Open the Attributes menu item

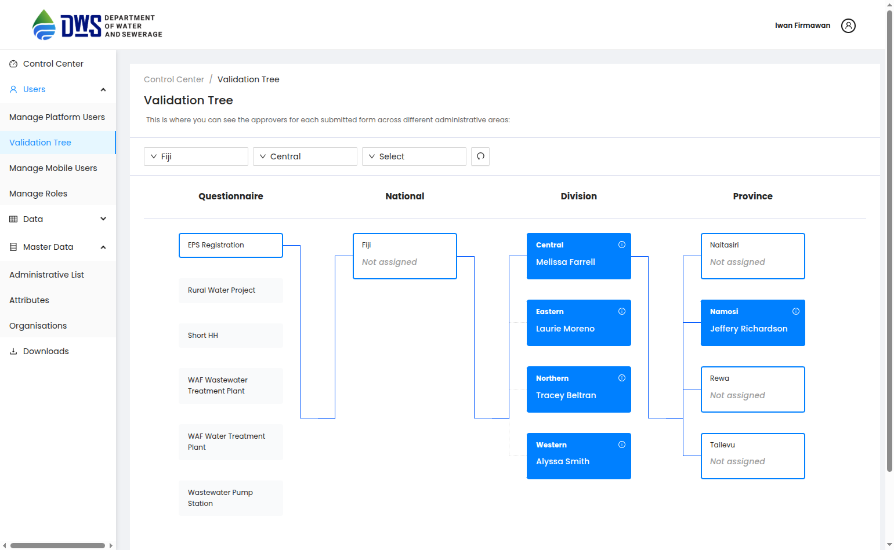click(x=58, y=300)
